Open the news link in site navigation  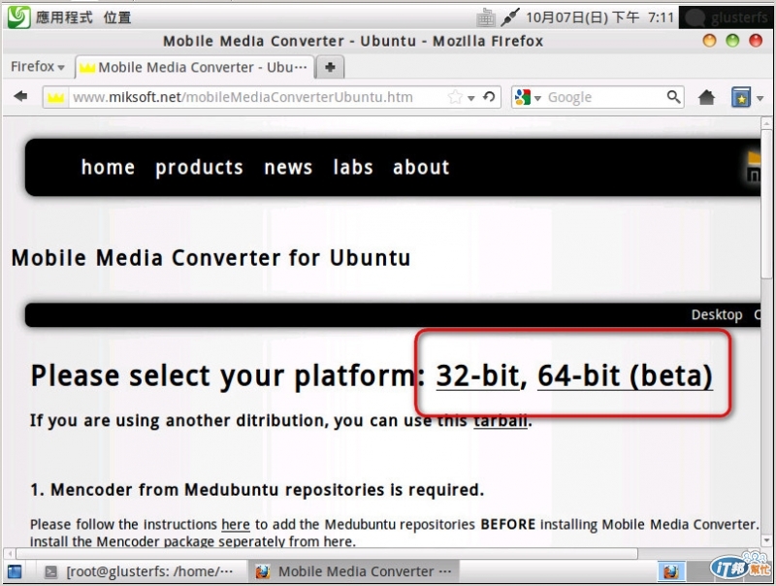point(288,168)
